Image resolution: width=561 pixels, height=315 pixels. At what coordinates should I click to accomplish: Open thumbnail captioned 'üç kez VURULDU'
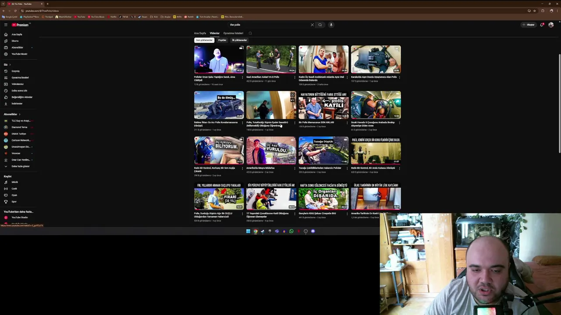coord(271,150)
